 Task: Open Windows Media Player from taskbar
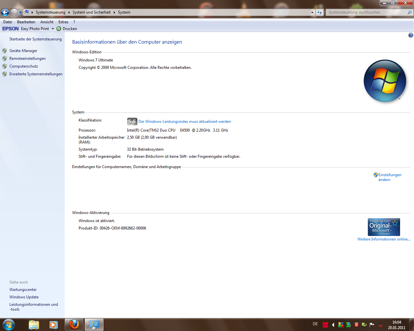[x=53, y=325]
